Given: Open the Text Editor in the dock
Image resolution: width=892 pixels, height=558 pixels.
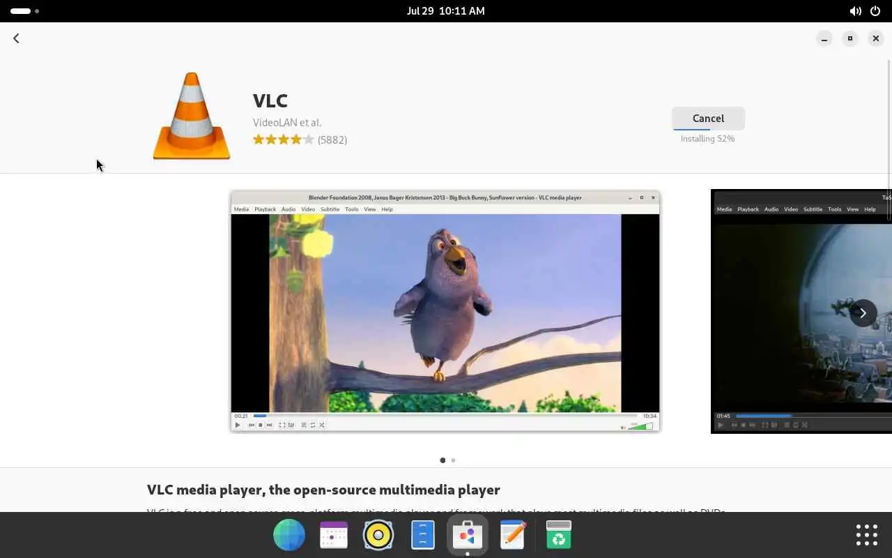Looking at the screenshot, I should [513, 535].
